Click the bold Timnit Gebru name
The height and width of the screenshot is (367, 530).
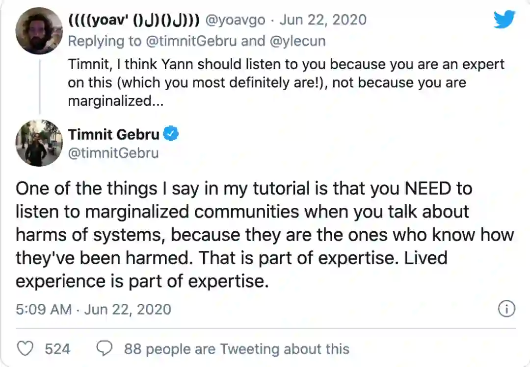pyautogui.click(x=113, y=134)
